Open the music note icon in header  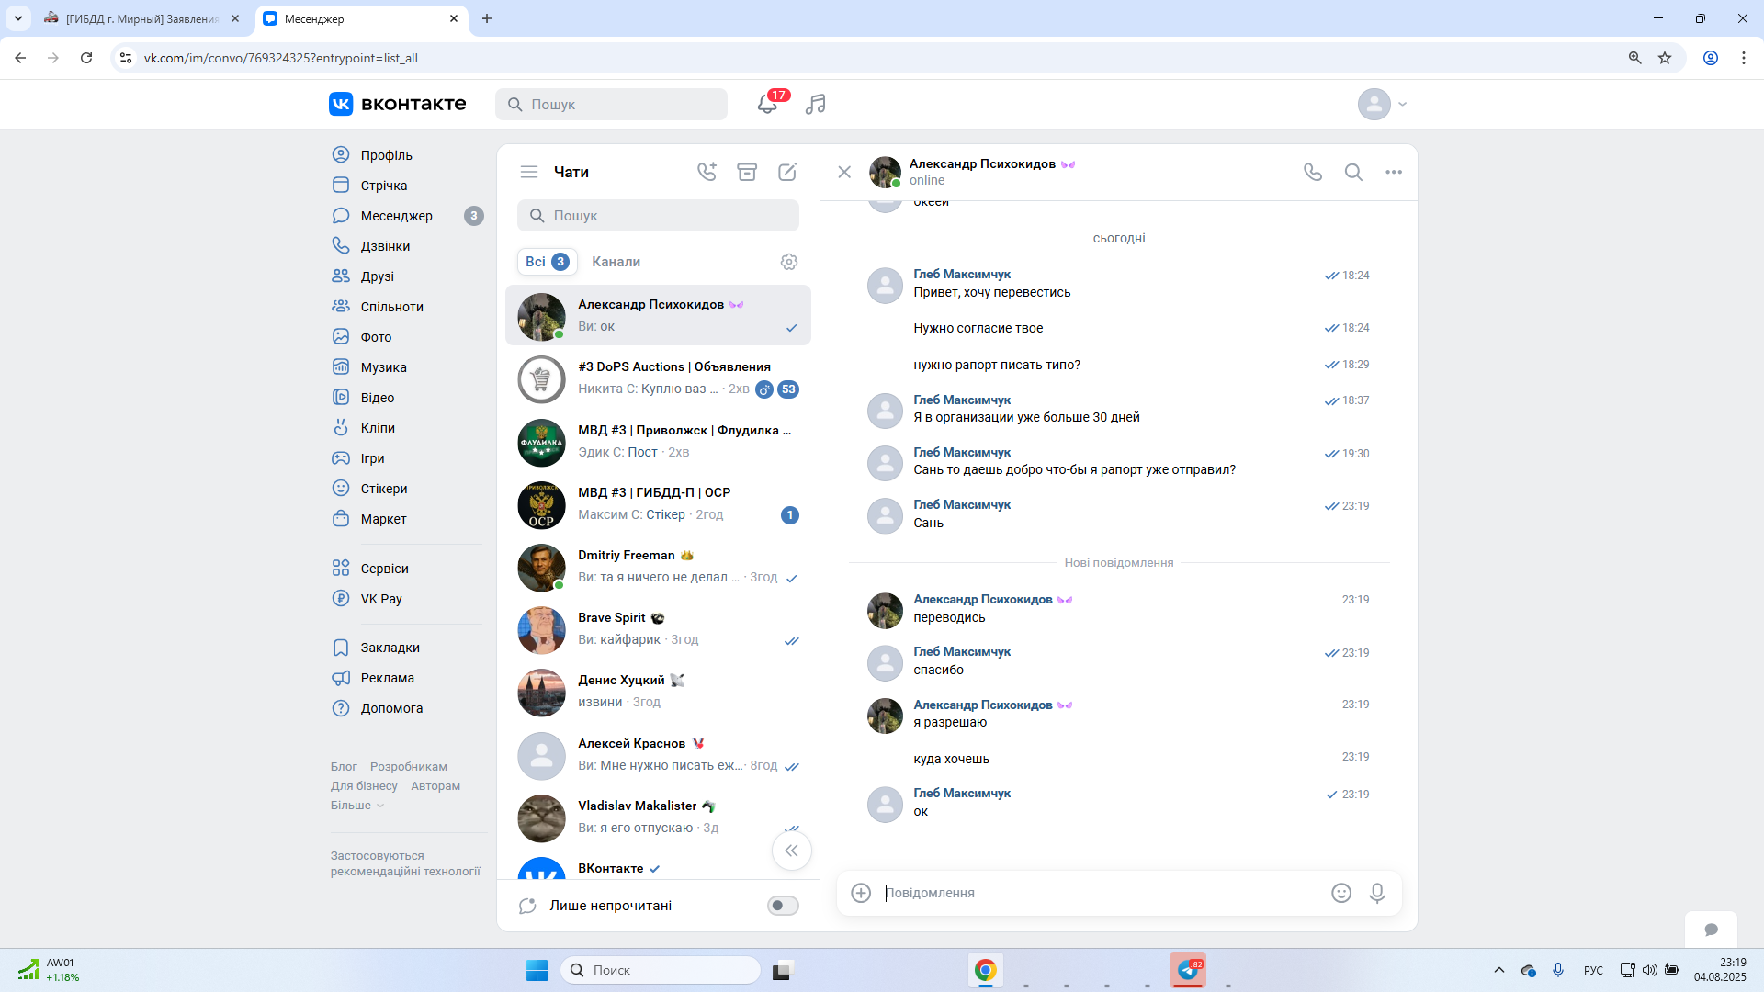pos(815,104)
